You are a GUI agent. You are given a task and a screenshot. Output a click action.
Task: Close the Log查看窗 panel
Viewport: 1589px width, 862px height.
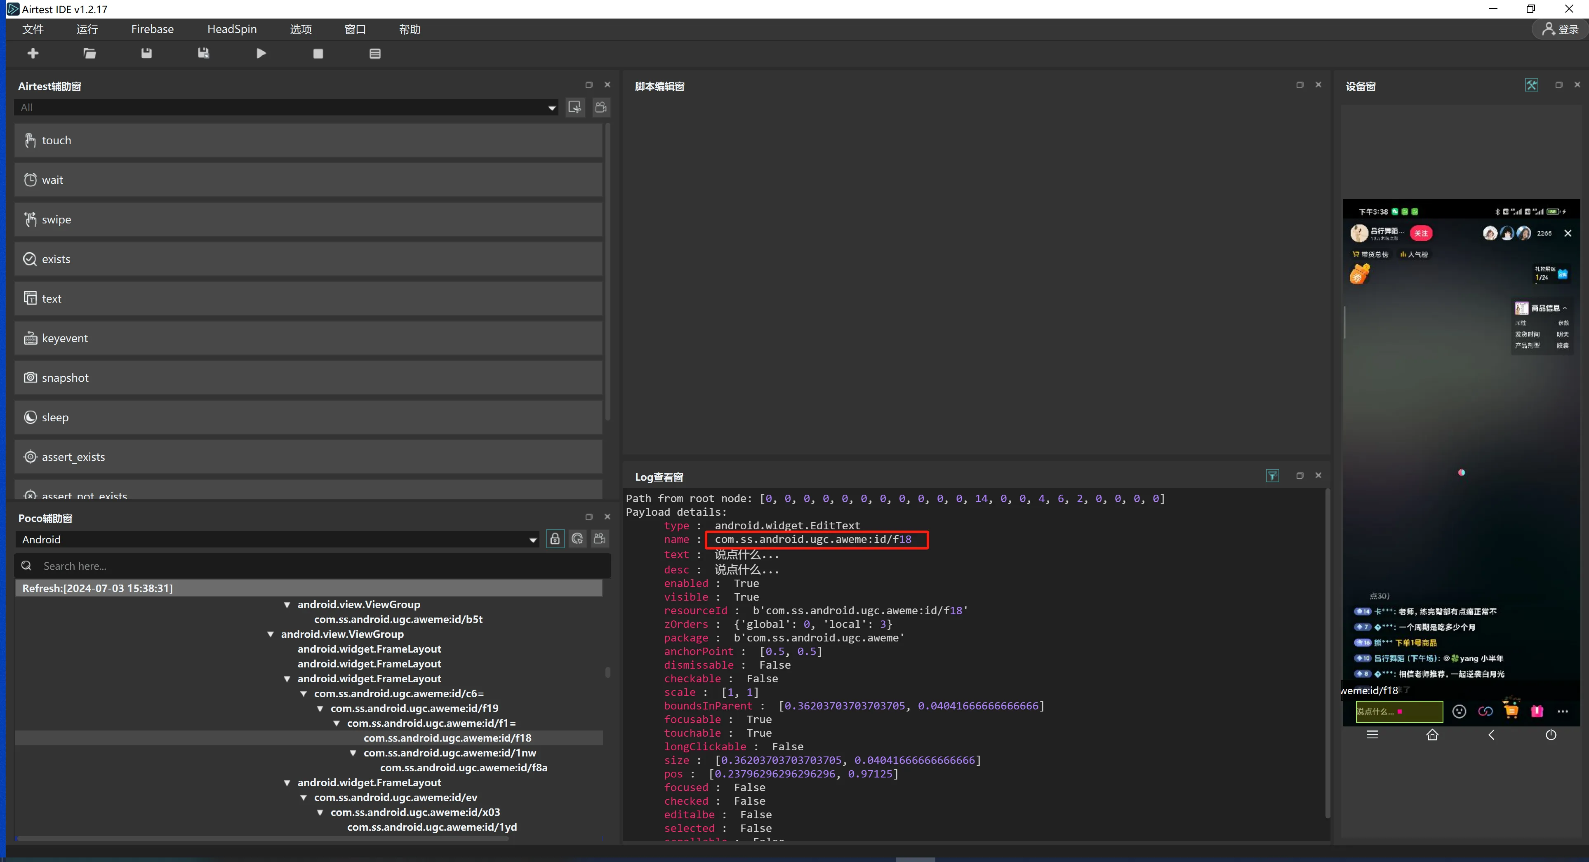point(1318,475)
